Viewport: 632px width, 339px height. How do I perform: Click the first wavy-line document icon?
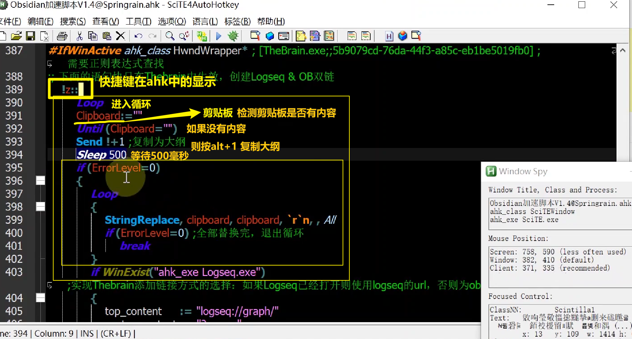[x=352, y=36]
